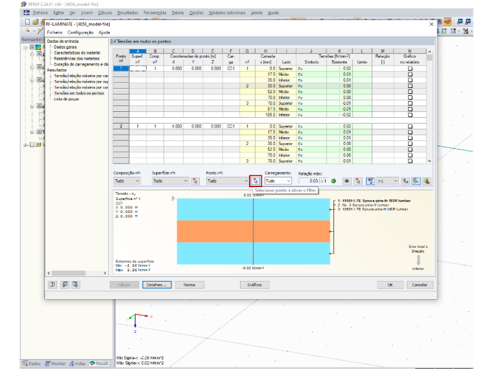Open the Ponto nº dropdown
This screenshot has height=369, width=493.
[x=227, y=181]
